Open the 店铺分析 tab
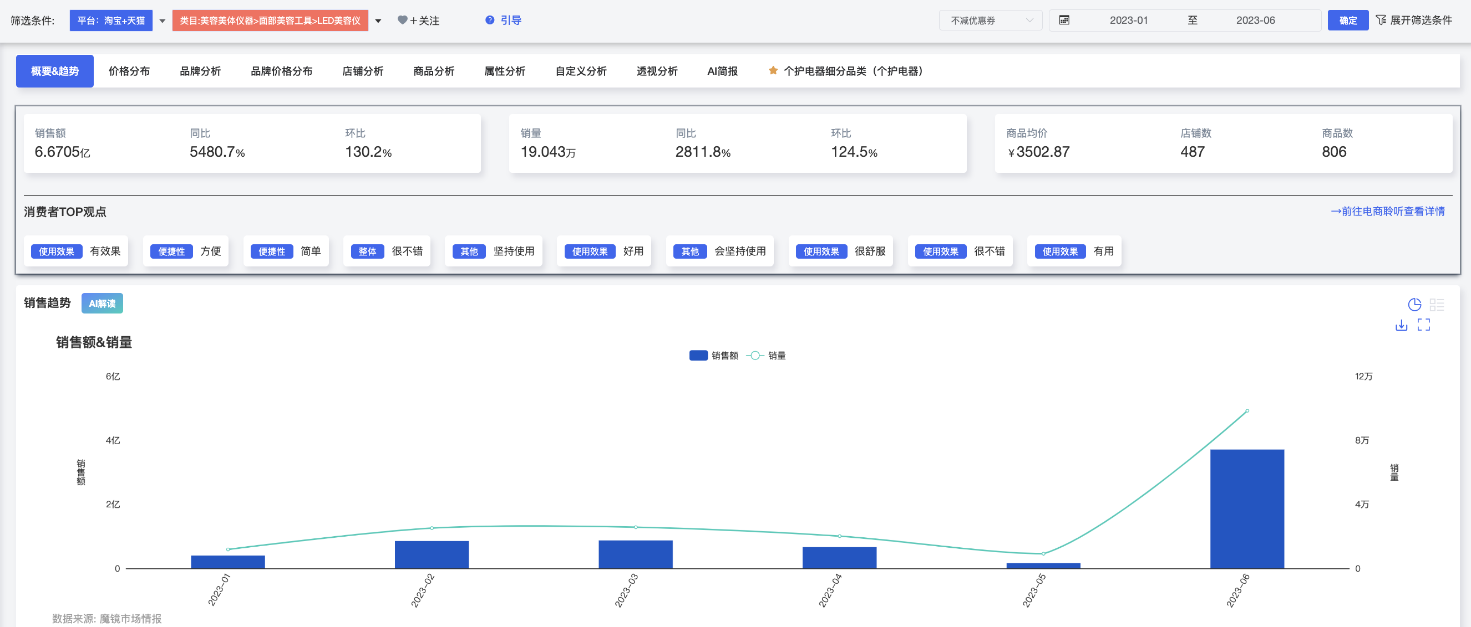 [x=363, y=71]
